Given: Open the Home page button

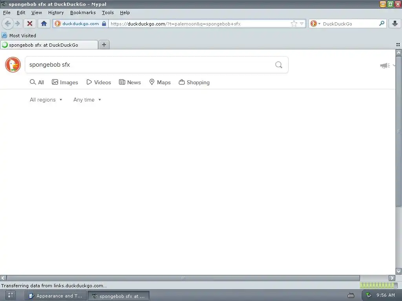Looking at the screenshot, I should (44, 24).
